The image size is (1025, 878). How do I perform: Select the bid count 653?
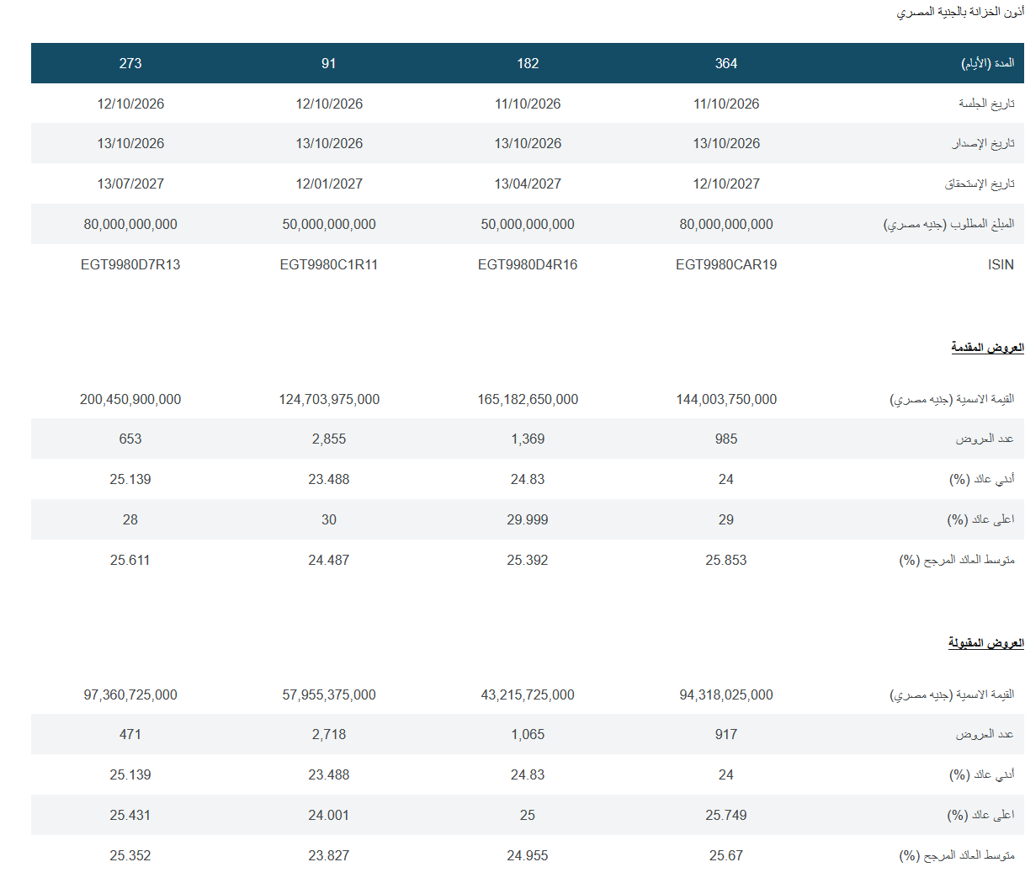130,439
